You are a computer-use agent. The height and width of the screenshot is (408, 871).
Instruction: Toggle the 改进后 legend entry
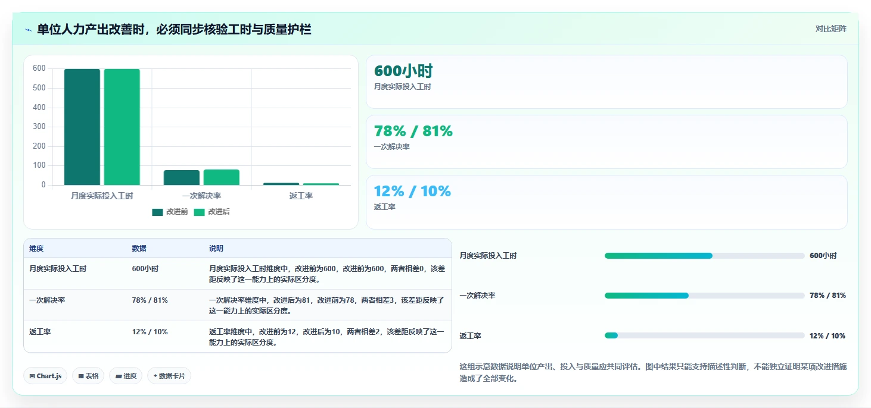tap(211, 212)
